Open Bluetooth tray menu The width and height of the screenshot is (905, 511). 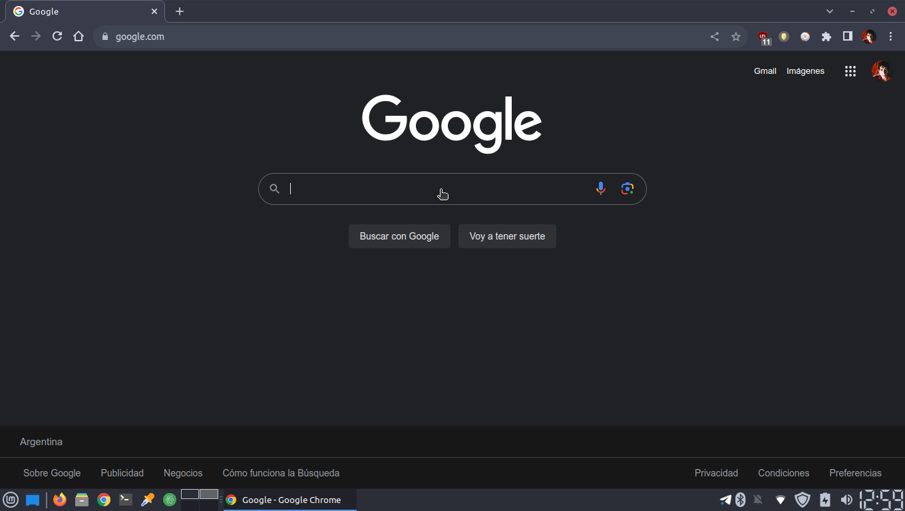(741, 500)
